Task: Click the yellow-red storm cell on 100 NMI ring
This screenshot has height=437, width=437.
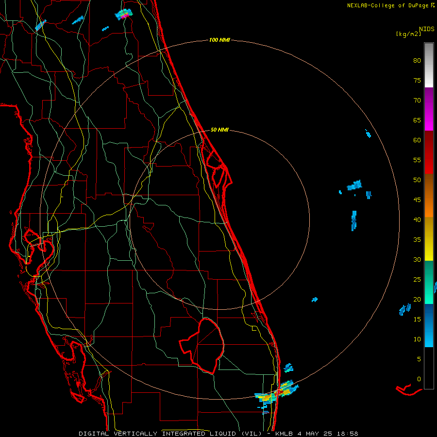Action: [276, 393]
